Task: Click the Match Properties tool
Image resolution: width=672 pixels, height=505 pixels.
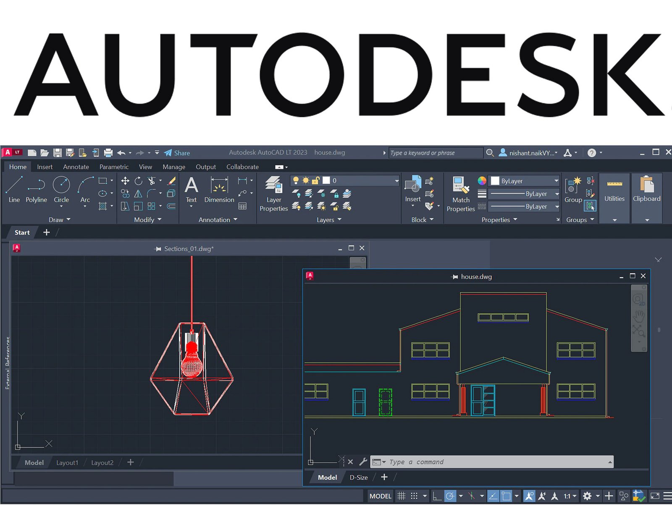Action: tap(461, 194)
